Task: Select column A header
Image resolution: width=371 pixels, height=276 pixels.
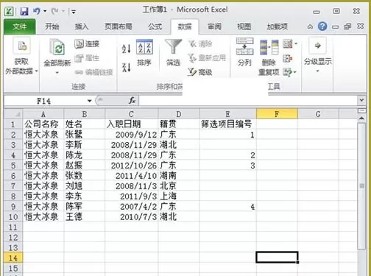Action: (x=43, y=114)
